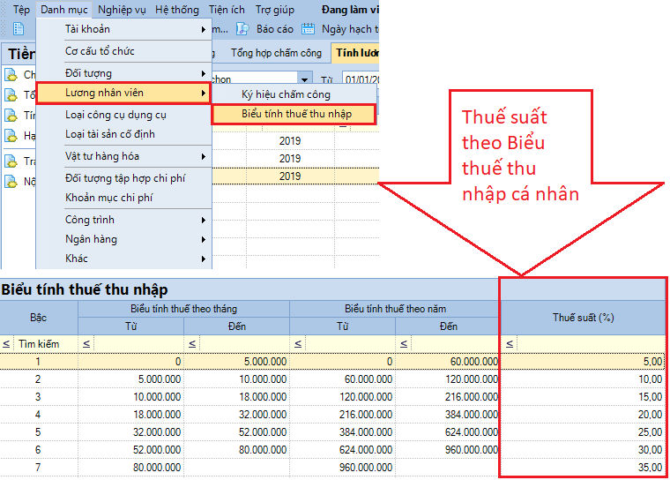Open filter operator for yearly Từ column
Viewport: 670px width, 480px height.
pyautogui.click(x=298, y=344)
